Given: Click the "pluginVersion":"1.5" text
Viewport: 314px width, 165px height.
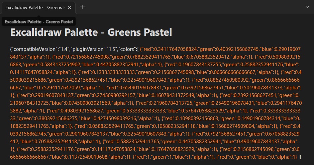Looking at the screenshot, I should pyautogui.click(x=94, y=49).
